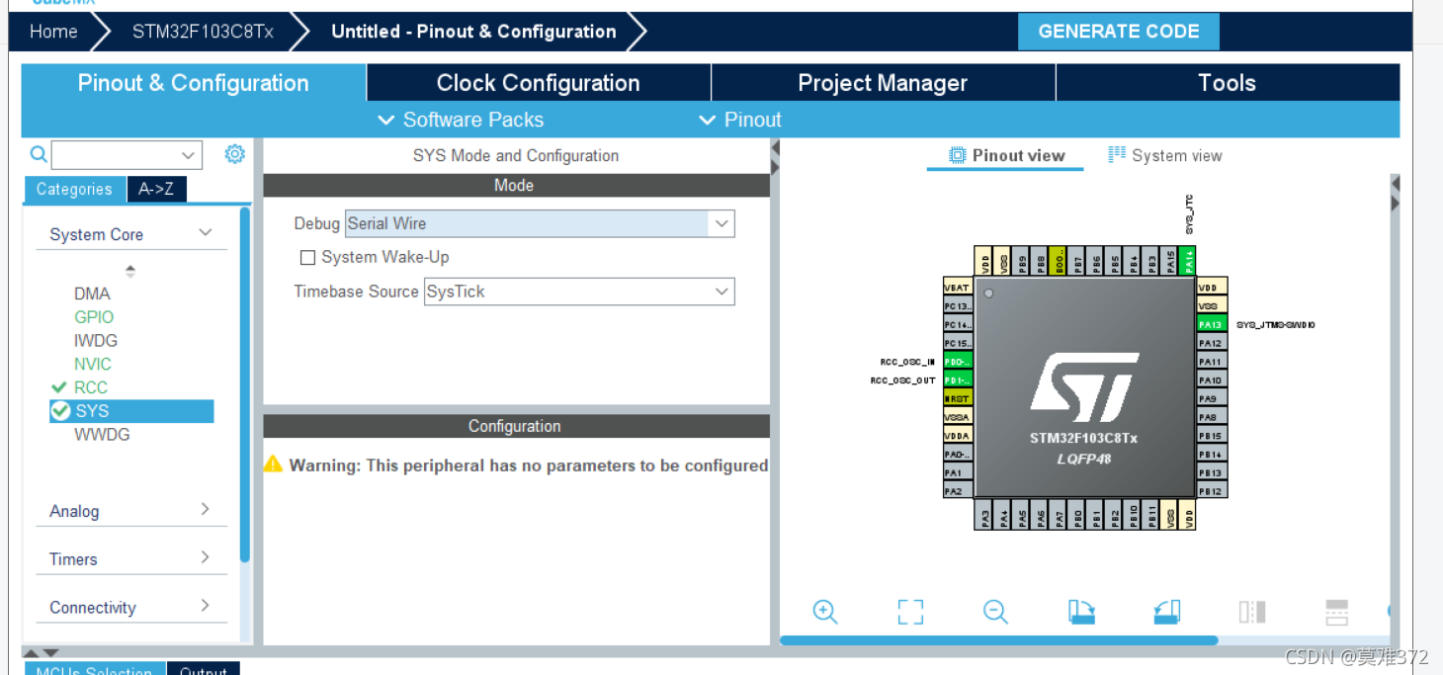This screenshot has height=675, width=1443.
Task: Select pin PA1 on left edge
Action: [x=958, y=472]
